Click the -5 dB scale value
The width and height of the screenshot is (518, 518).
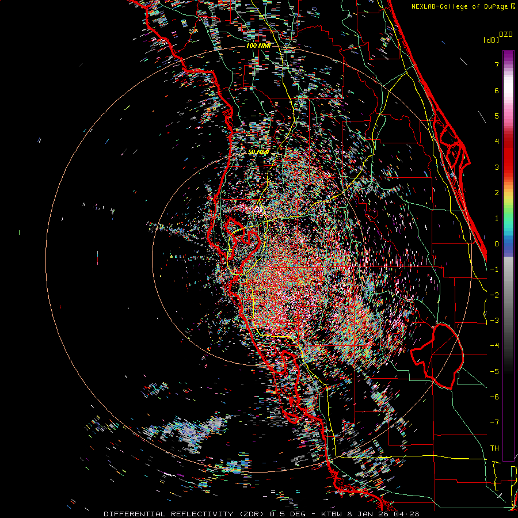(x=494, y=371)
